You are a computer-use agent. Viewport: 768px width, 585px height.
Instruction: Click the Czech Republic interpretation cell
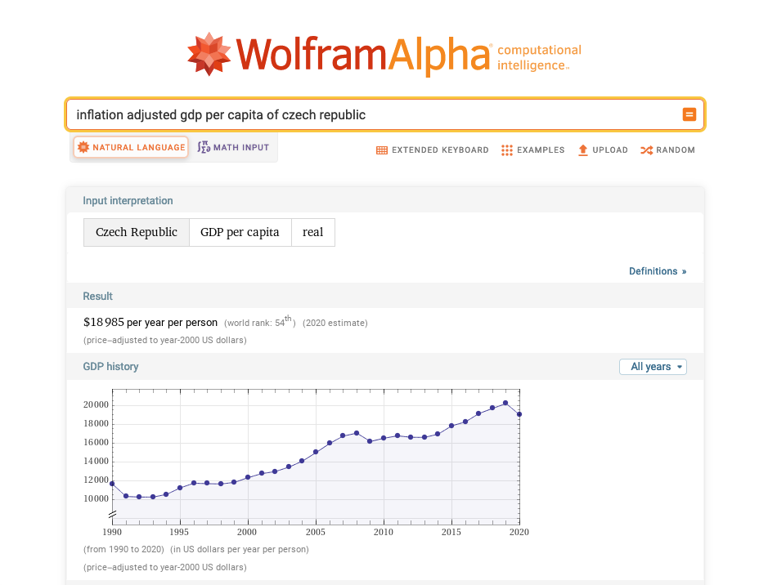point(136,232)
